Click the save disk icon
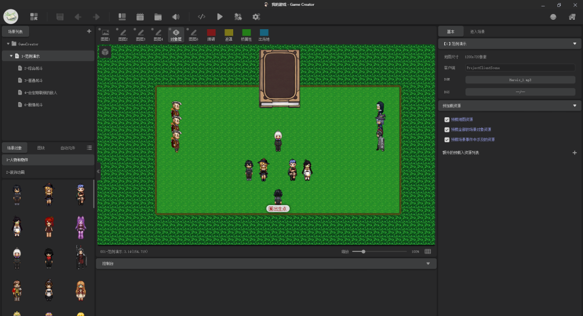 pos(60,17)
